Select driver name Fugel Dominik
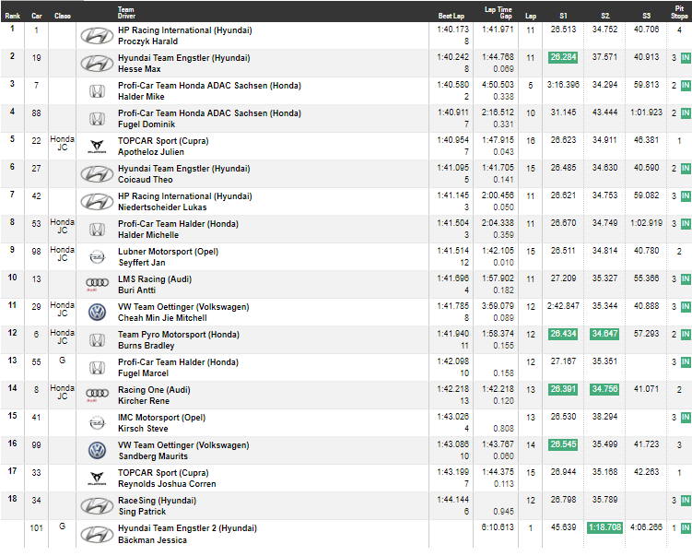Screen dimensions: 692x556 147,124
